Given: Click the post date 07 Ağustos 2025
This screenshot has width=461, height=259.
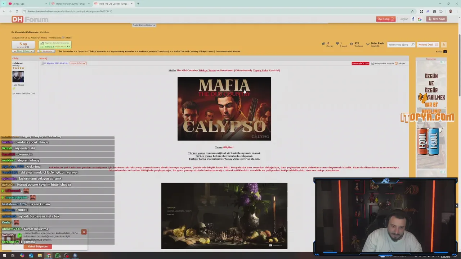Looking at the screenshot, I should coord(56,63).
